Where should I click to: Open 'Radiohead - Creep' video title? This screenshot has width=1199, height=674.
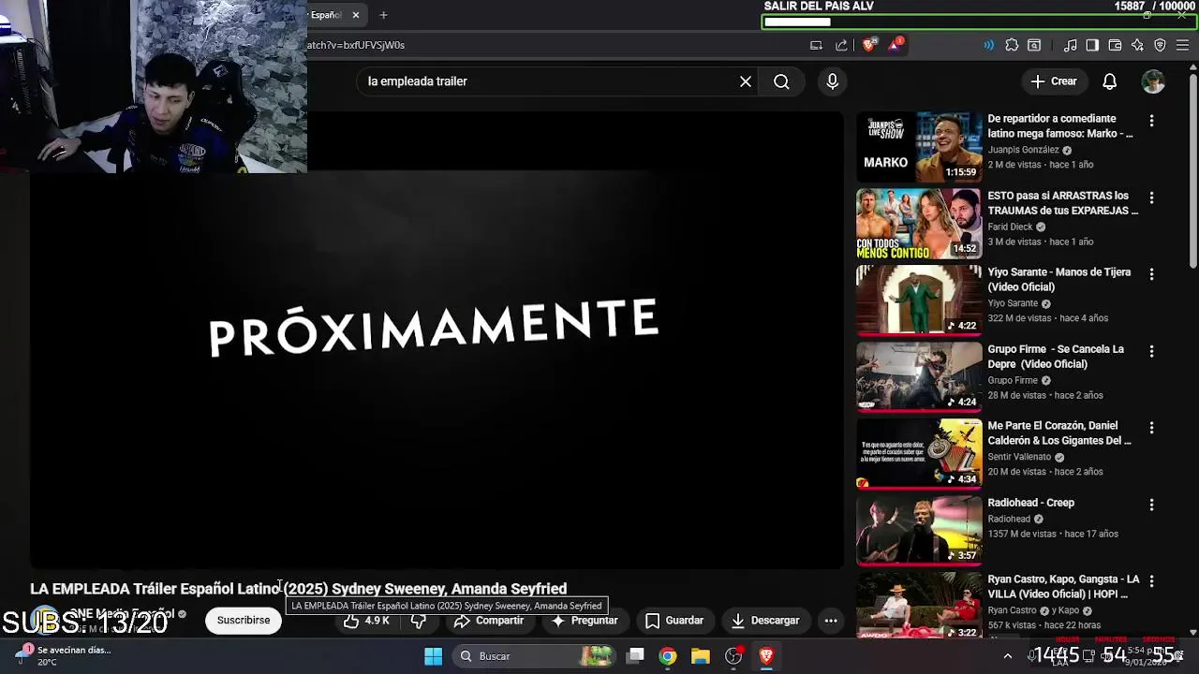point(1030,503)
